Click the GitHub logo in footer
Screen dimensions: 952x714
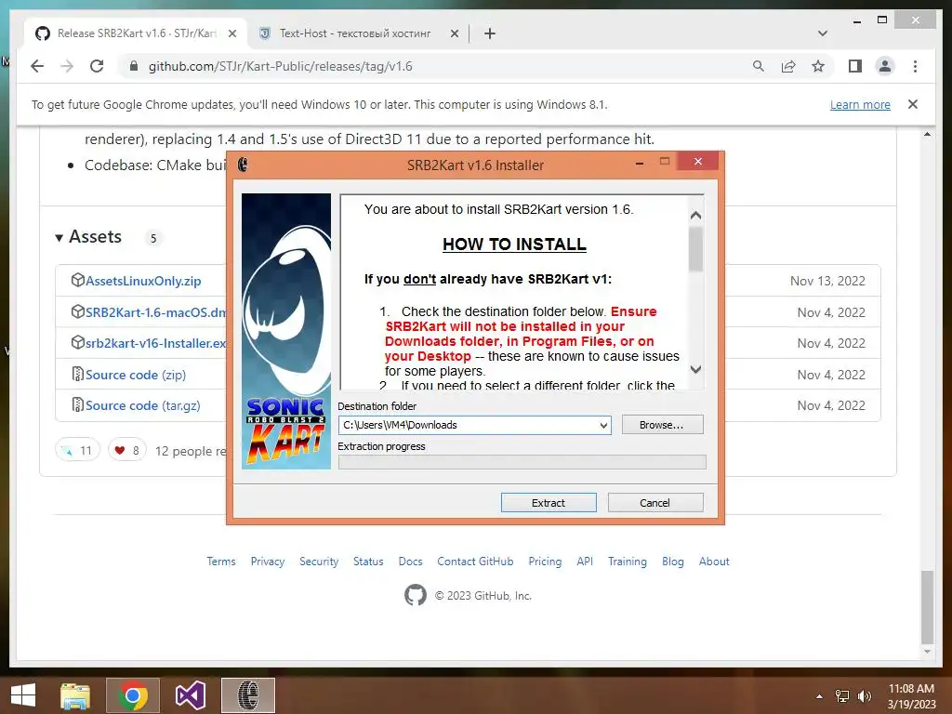point(416,596)
